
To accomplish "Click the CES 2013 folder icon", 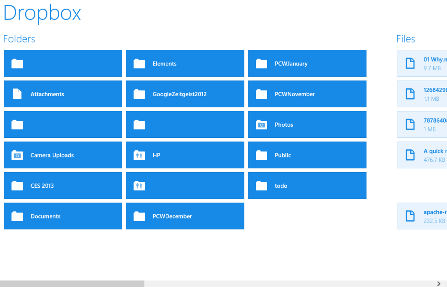I will pyautogui.click(x=17, y=186).
